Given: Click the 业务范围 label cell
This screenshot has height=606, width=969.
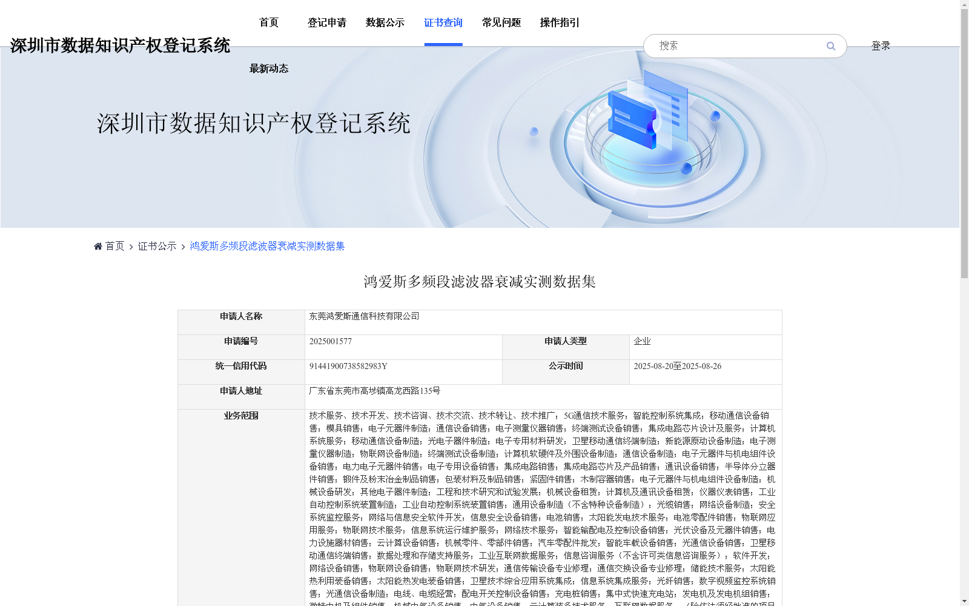Looking at the screenshot, I should click(x=241, y=508).
